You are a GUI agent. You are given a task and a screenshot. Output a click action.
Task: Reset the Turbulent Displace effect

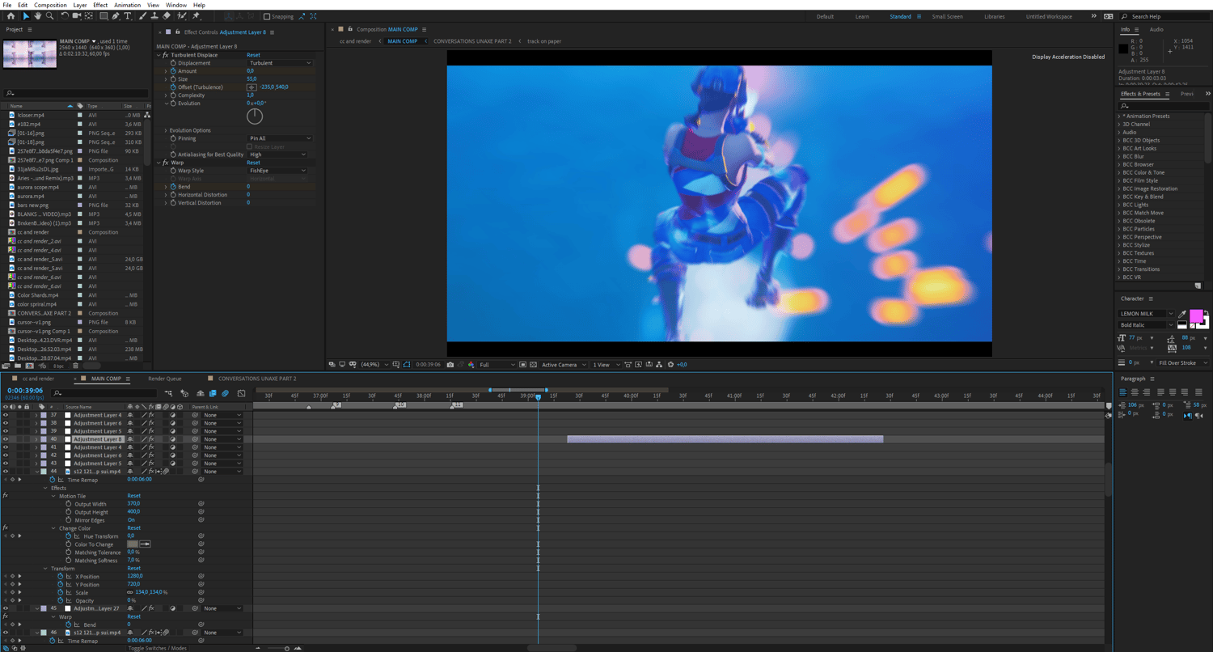point(253,55)
